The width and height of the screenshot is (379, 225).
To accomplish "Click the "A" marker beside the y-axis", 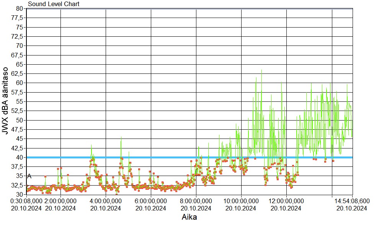I will point(29,176).
